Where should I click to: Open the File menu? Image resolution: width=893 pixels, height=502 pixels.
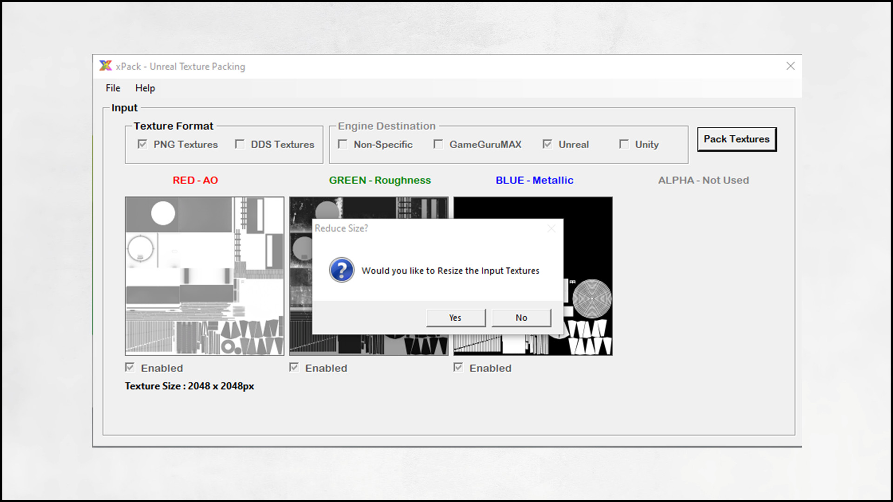point(112,88)
